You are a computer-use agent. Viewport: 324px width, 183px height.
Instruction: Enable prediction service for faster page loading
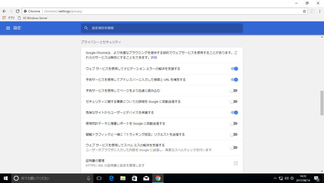click(x=234, y=91)
